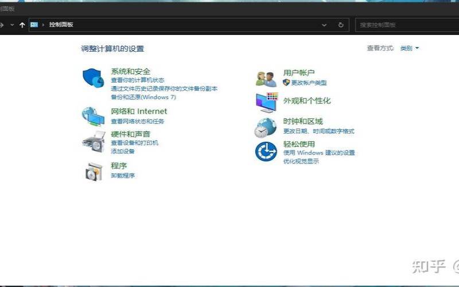This screenshot has height=287, width=459.
Task: Expand the address bar history dropdown
Action: click(x=324, y=25)
